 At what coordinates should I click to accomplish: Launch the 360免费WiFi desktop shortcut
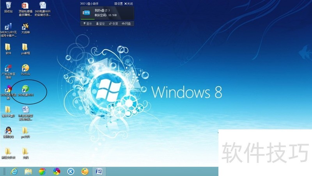pos(25,91)
